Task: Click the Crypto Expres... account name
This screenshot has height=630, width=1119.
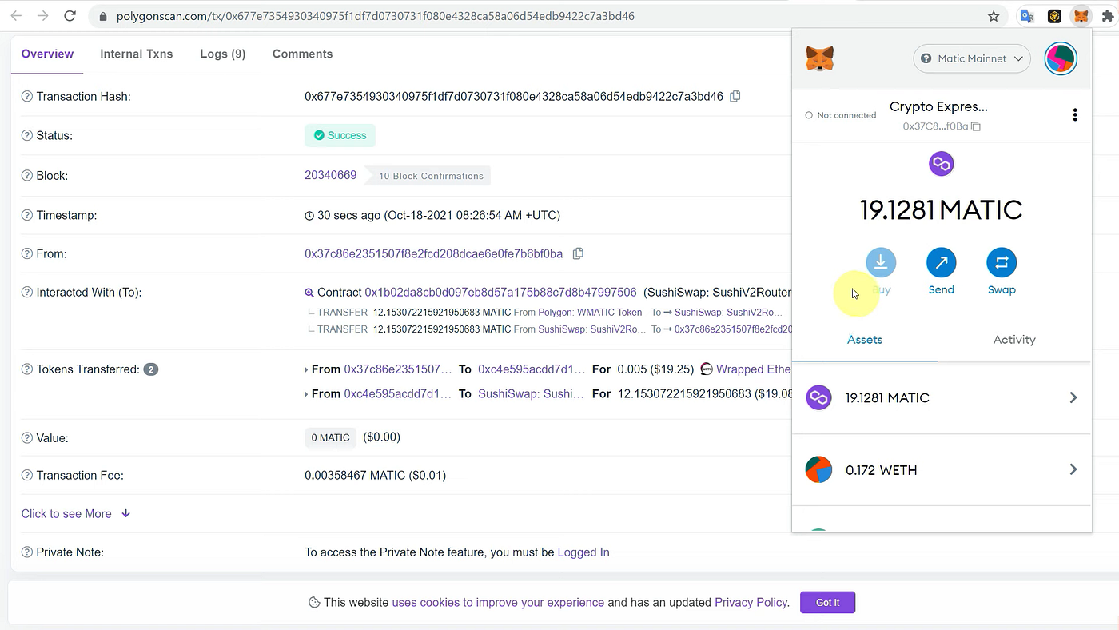Action: pyautogui.click(x=938, y=106)
